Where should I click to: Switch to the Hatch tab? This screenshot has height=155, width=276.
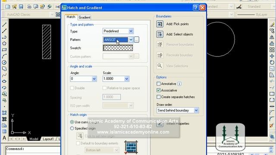pyautogui.click(x=71, y=17)
